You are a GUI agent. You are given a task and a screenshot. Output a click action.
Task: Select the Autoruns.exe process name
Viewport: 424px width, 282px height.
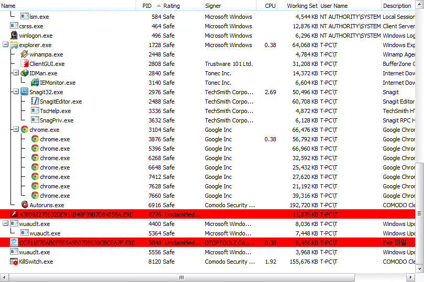tap(47, 205)
